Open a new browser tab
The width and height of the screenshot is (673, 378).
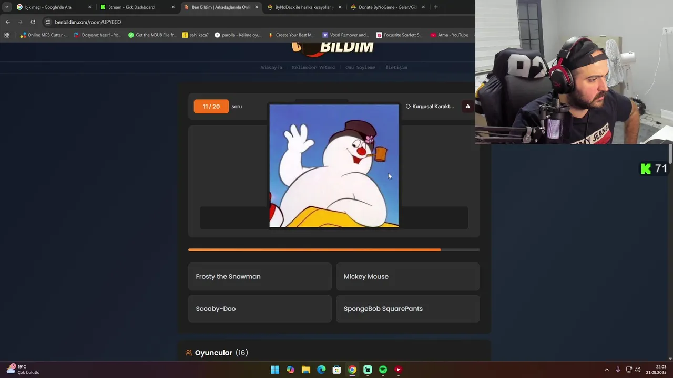(x=436, y=7)
